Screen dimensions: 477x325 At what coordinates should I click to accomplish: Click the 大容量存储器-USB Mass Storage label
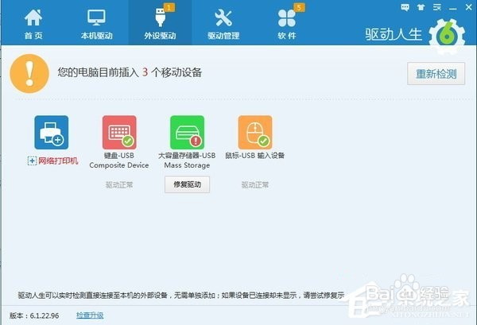click(x=187, y=161)
